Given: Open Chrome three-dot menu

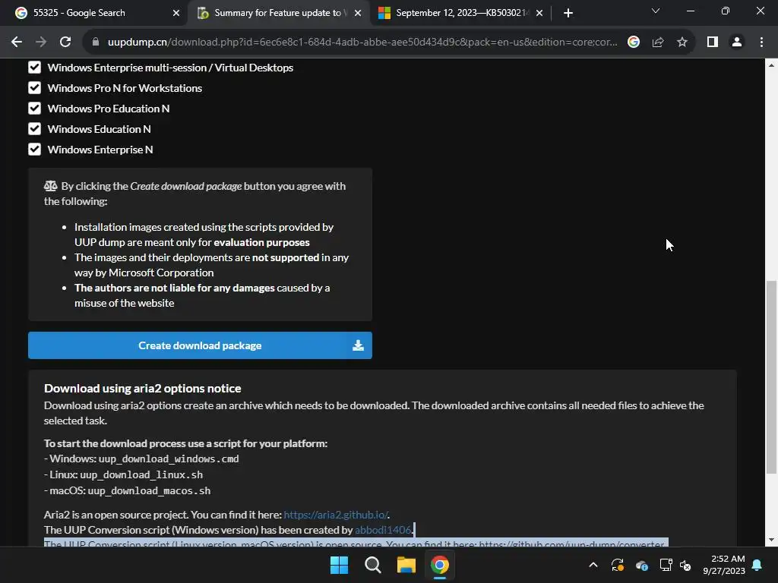Looking at the screenshot, I should pyautogui.click(x=761, y=43).
